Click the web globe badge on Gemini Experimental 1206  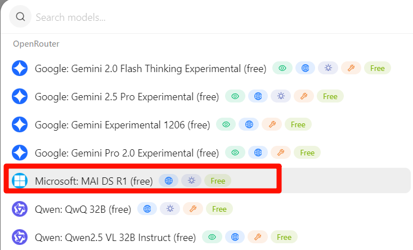(x=249, y=124)
